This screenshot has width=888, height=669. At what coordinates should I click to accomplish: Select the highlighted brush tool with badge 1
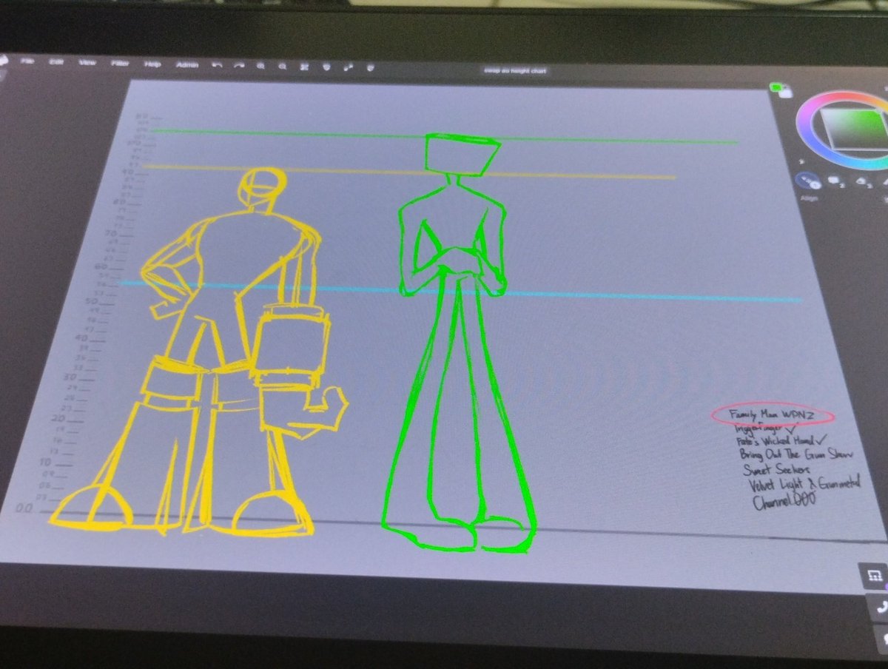809,180
